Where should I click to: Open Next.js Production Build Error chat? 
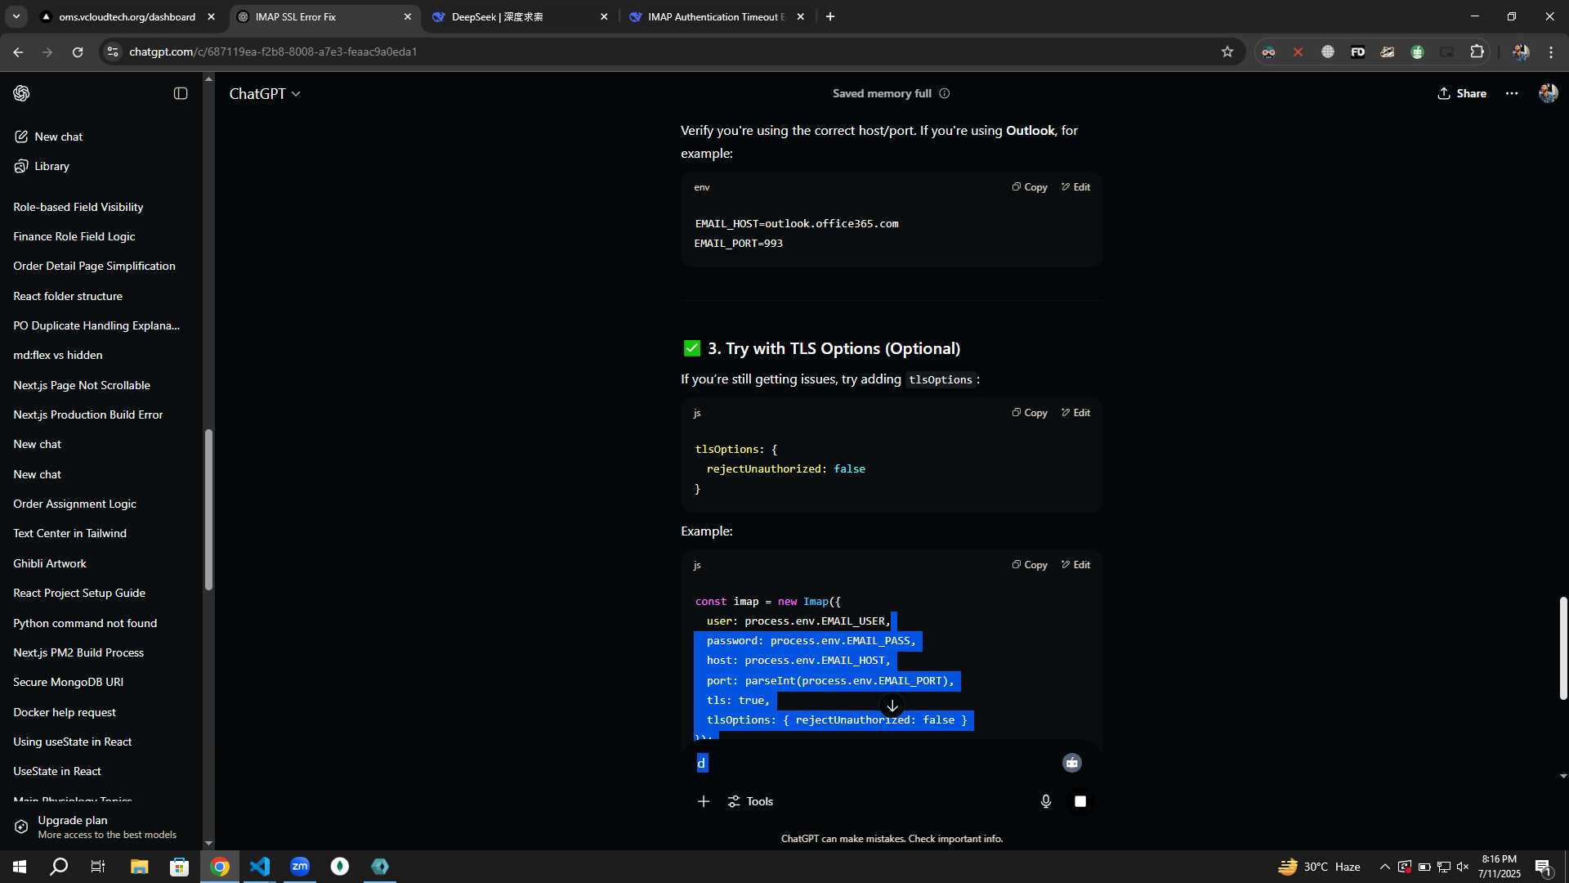click(x=88, y=415)
